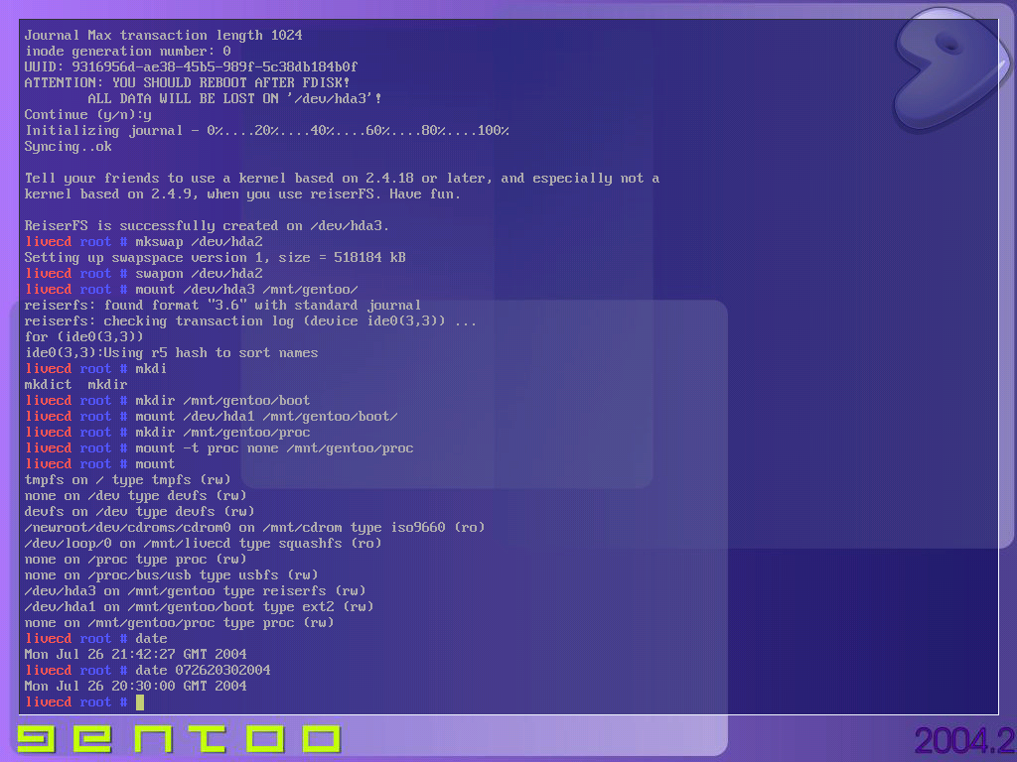This screenshot has width=1017, height=762.
Task: Click 'none on /proc/bus/usb type usbfs' line
Action: (x=171, y=575)
